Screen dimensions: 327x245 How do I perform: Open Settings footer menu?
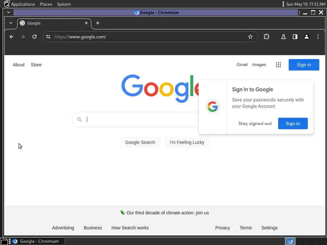270,228
